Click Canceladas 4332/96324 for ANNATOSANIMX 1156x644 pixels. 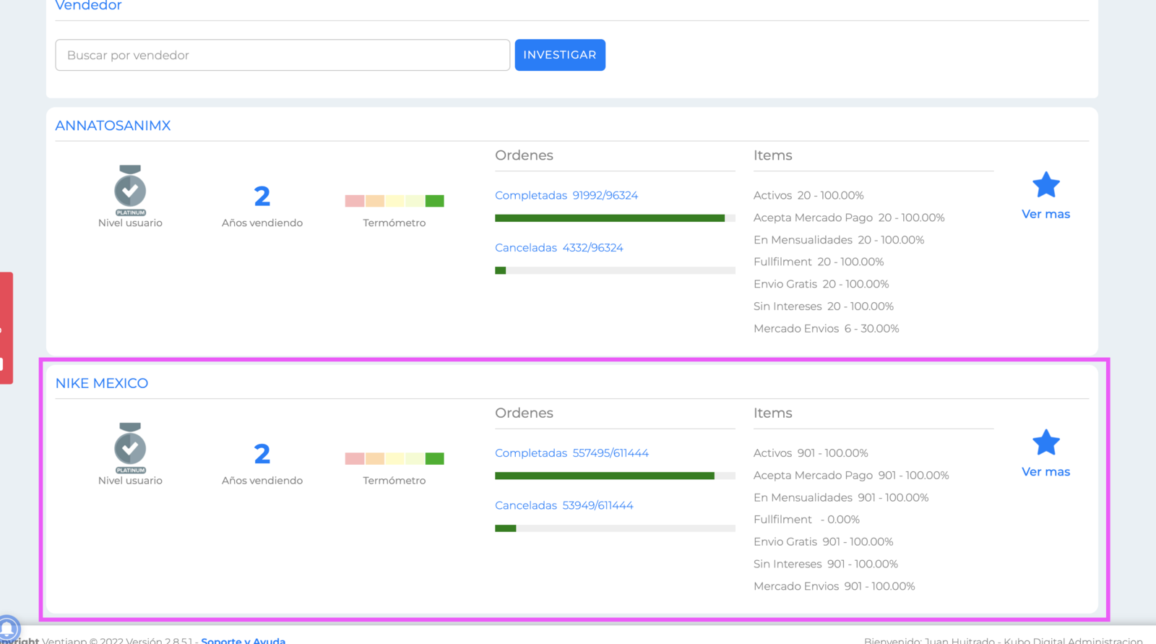pyautogui.click(x=559, y=247)
